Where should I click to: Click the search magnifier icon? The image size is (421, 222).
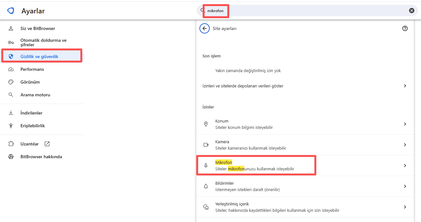click(202, 11)
